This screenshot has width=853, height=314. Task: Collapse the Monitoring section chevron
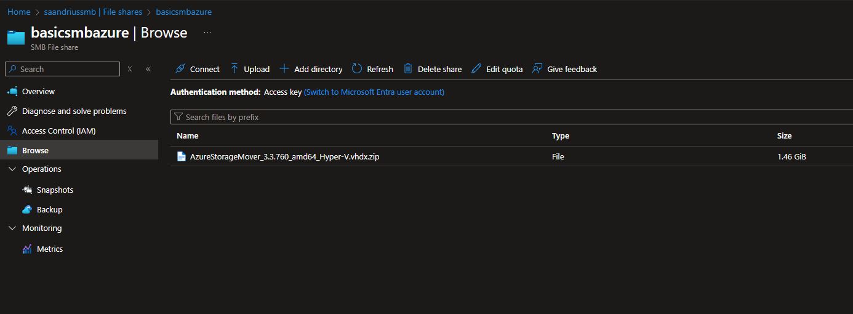pyautogui.click(x=12, y=228)
